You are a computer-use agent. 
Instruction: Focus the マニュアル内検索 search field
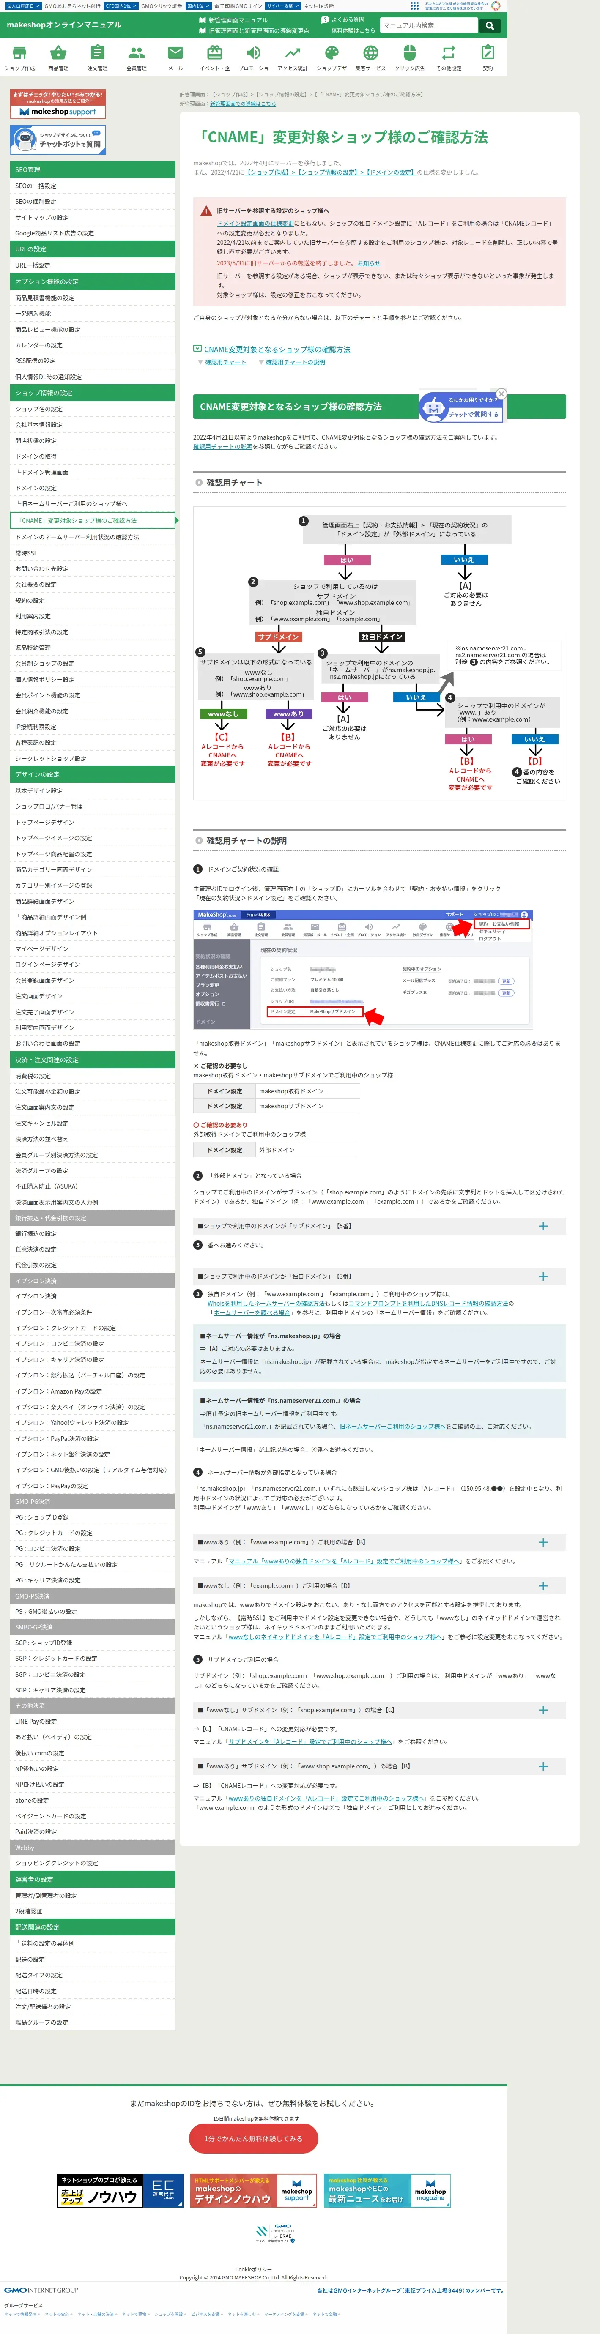430,25
